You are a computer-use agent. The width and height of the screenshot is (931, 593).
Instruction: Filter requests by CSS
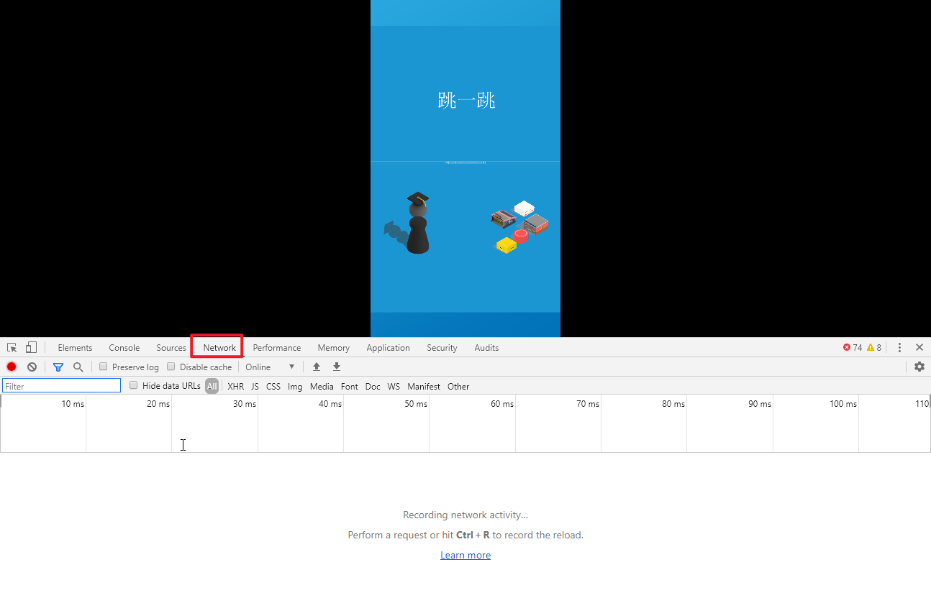(273, 386)
